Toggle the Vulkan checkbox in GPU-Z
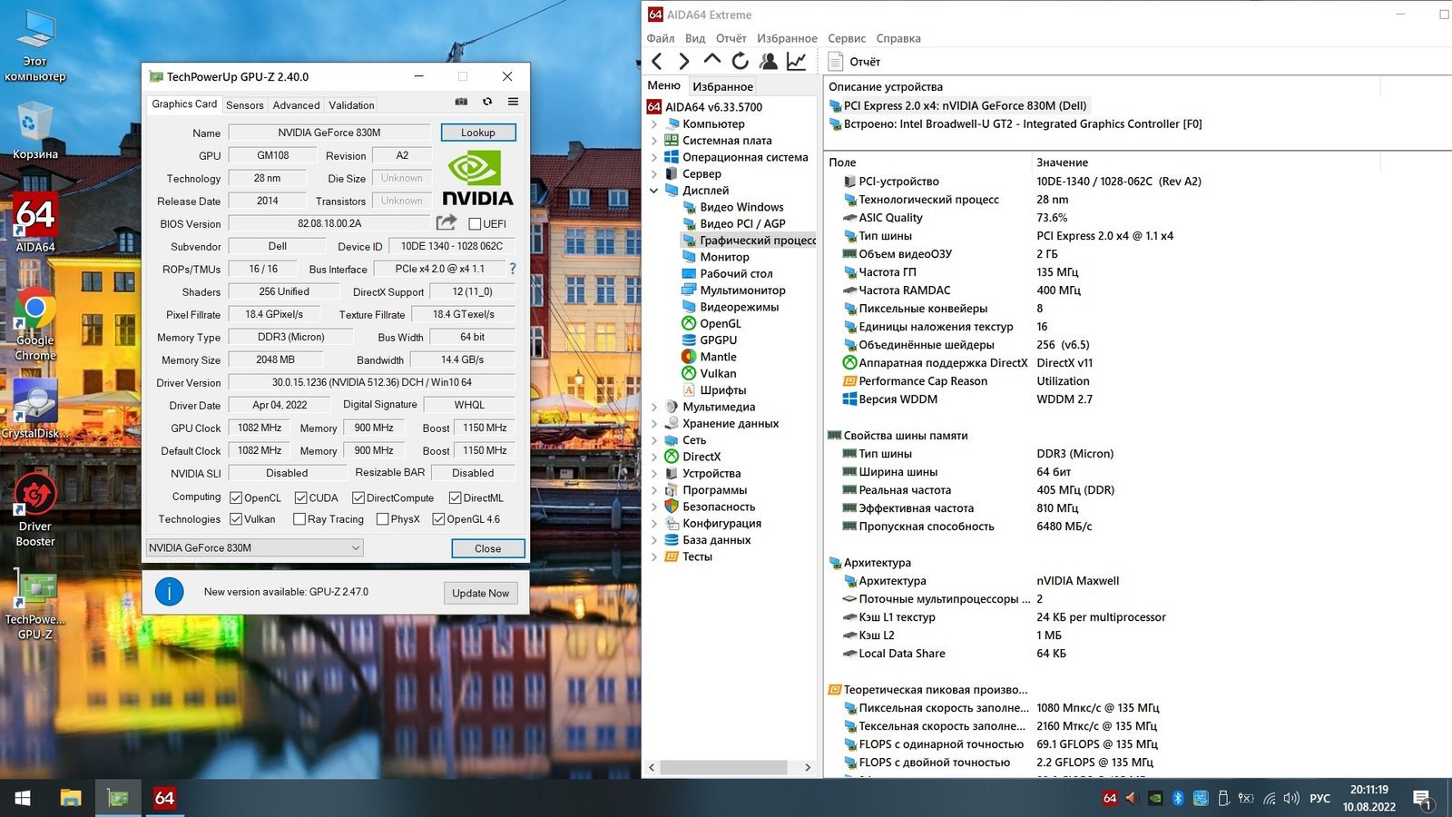1452x817 pixels. coord(236,519)
